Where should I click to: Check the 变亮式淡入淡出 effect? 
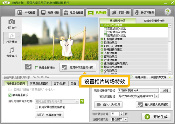pos(105,29)
